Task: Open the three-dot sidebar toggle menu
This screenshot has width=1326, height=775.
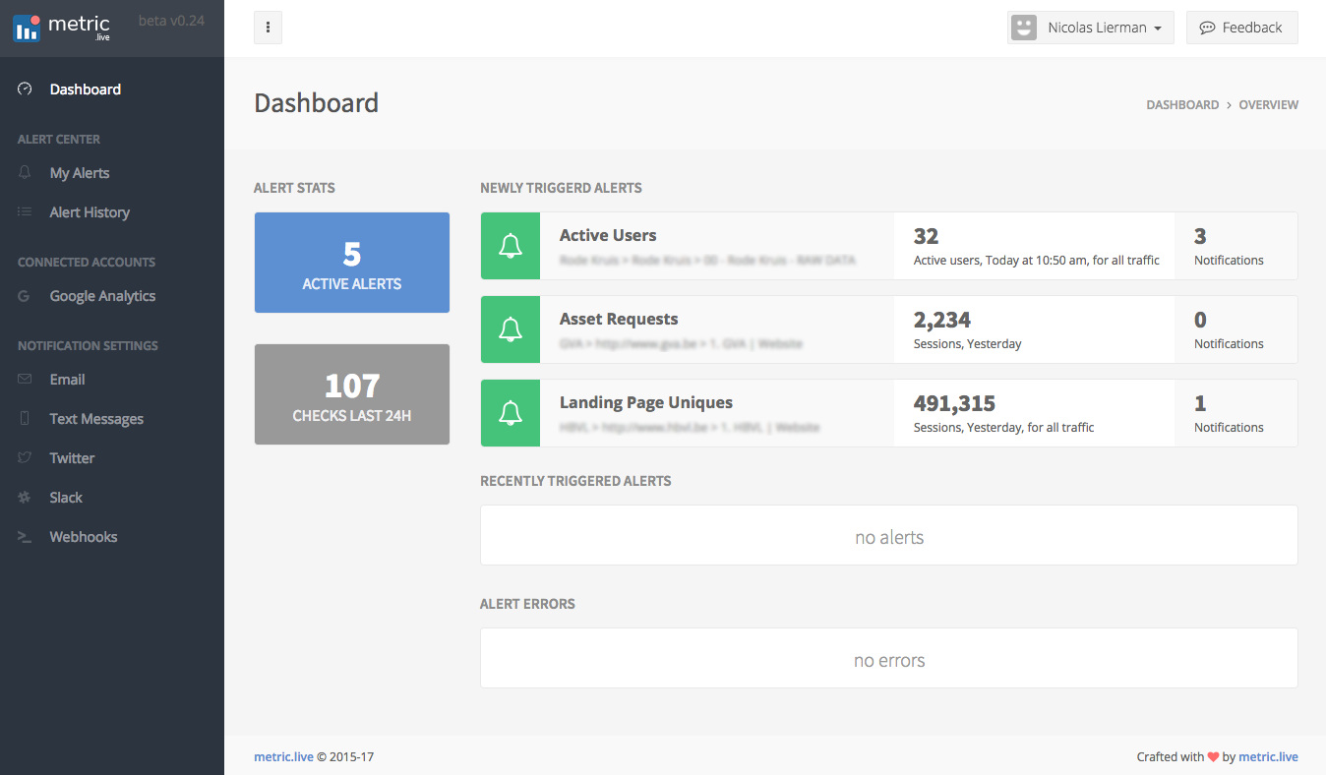Action: click(269, 28)
